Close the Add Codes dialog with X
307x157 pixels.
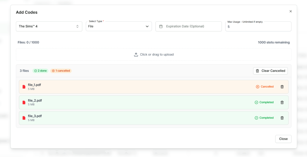[x=291, y=11]
